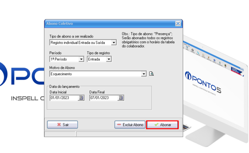Click the dialog's bottom status bar
This screenshot has width=249, height=153.
[x=113, y=134]
